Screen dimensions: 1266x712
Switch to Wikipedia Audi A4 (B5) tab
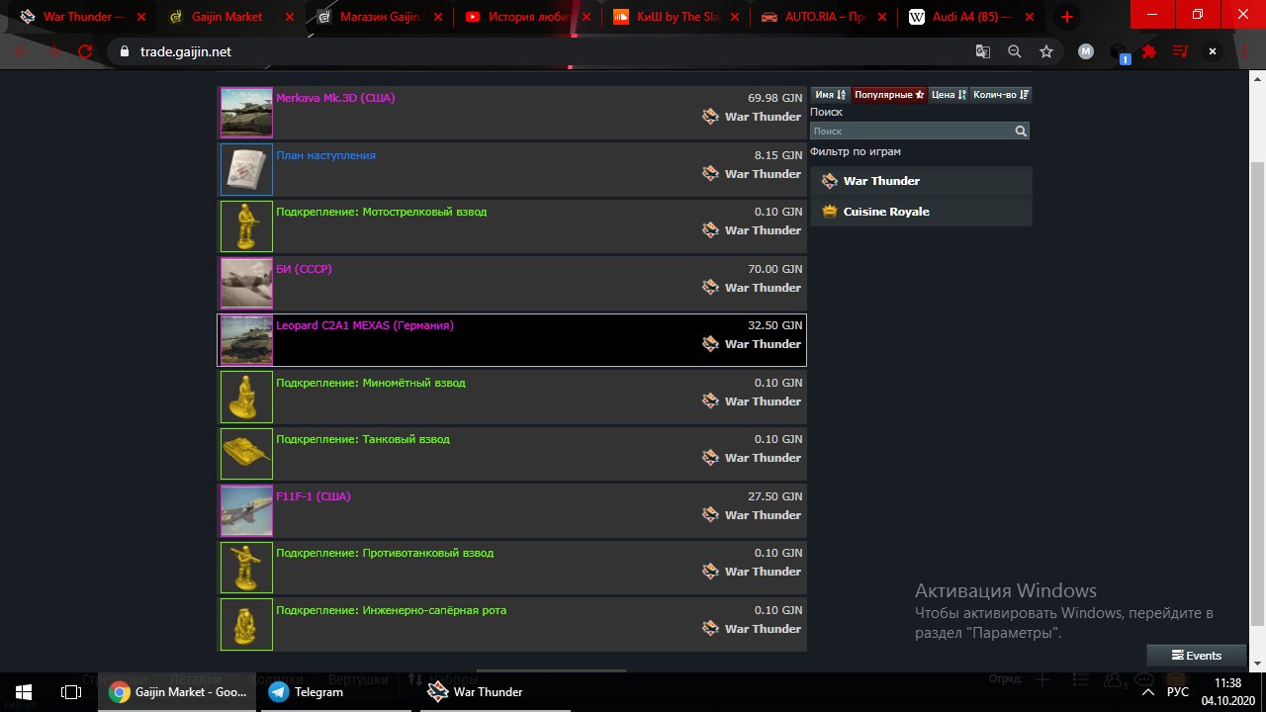(973, 17)
